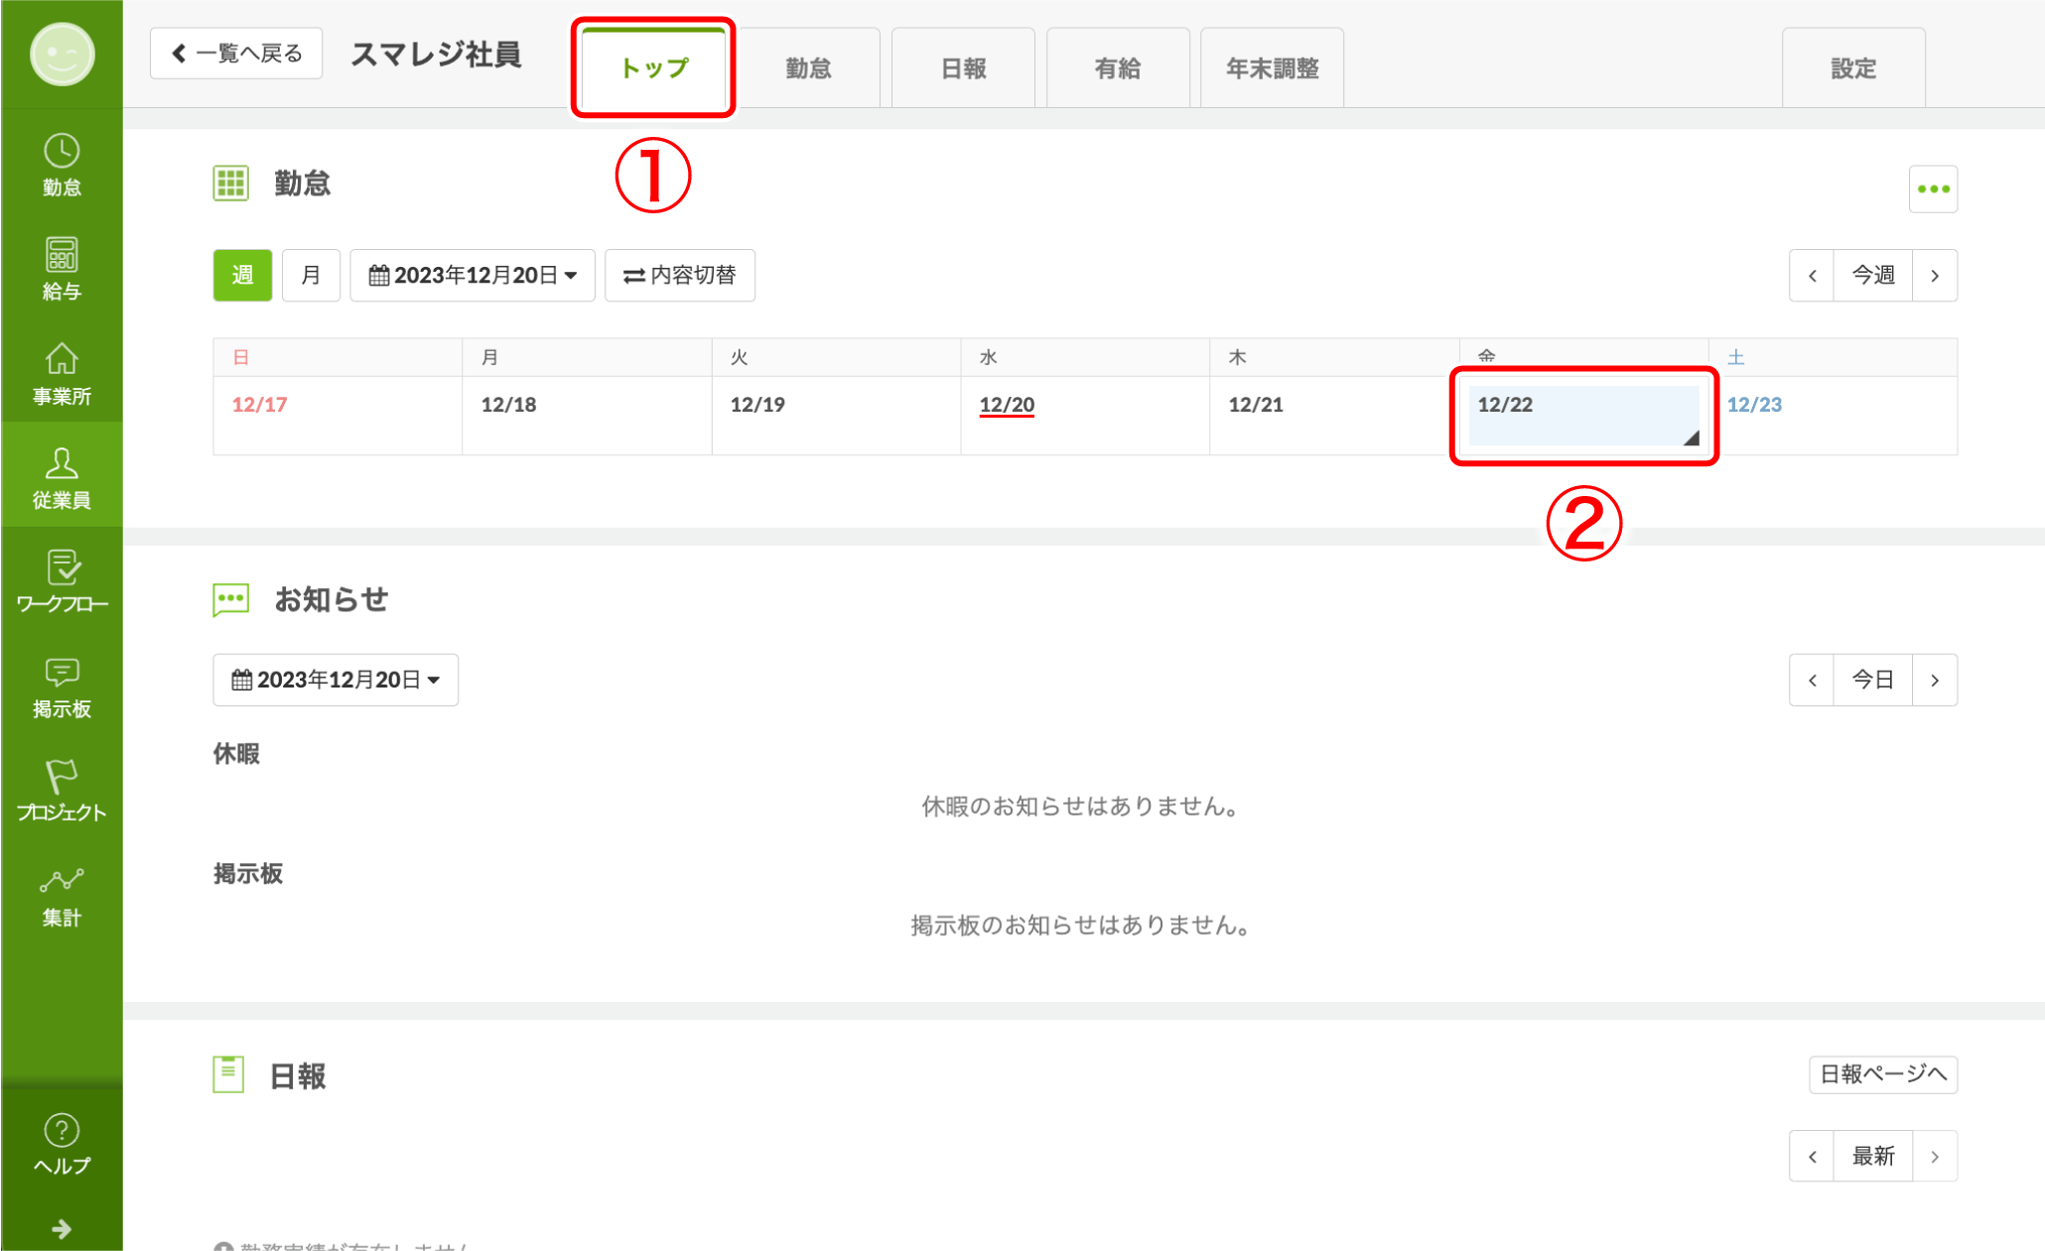
Task: Open 集計 summary chart icon
Action: 62,896
